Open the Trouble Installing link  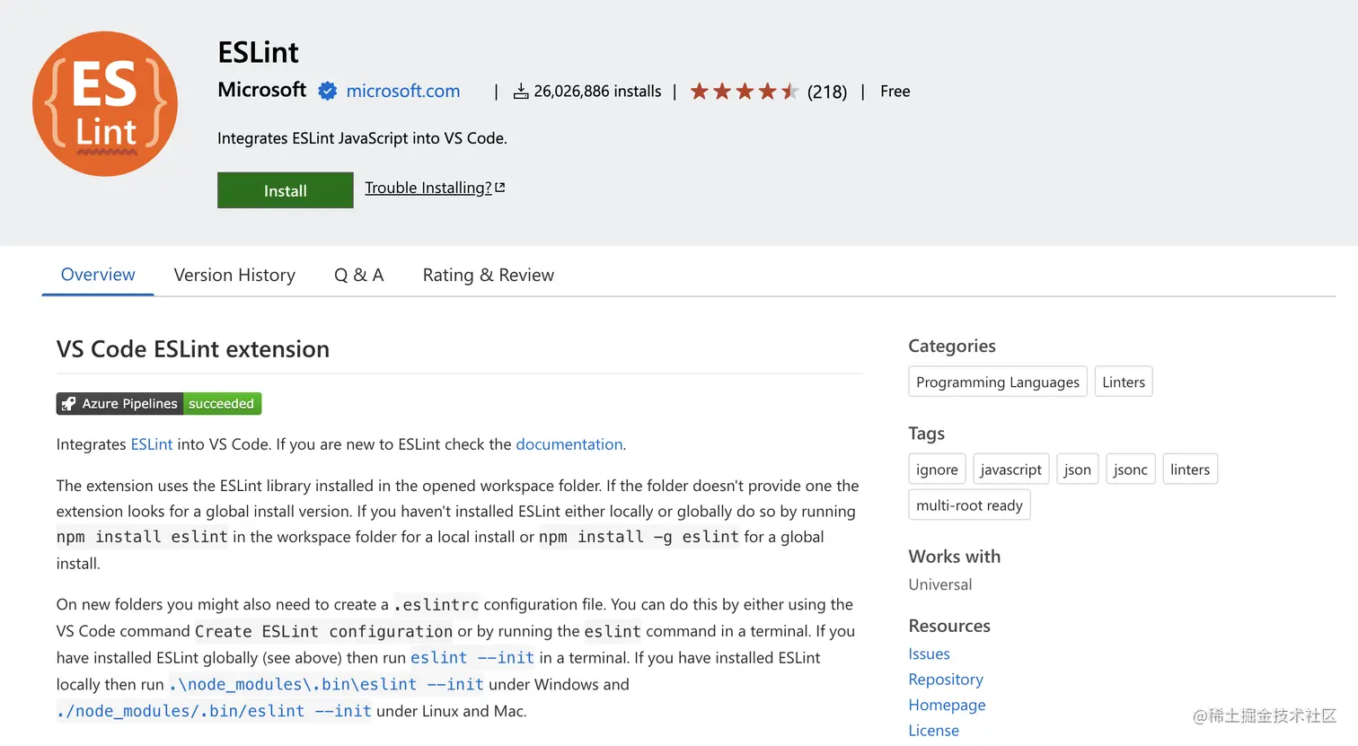(428, 188)
